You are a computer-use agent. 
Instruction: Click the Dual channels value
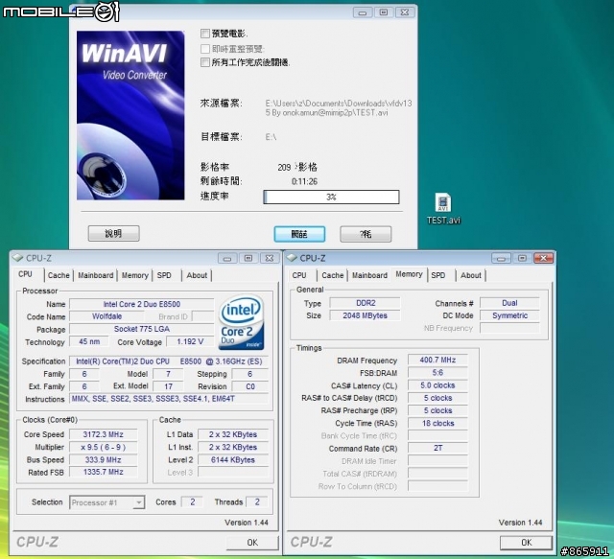click(509, 303)
